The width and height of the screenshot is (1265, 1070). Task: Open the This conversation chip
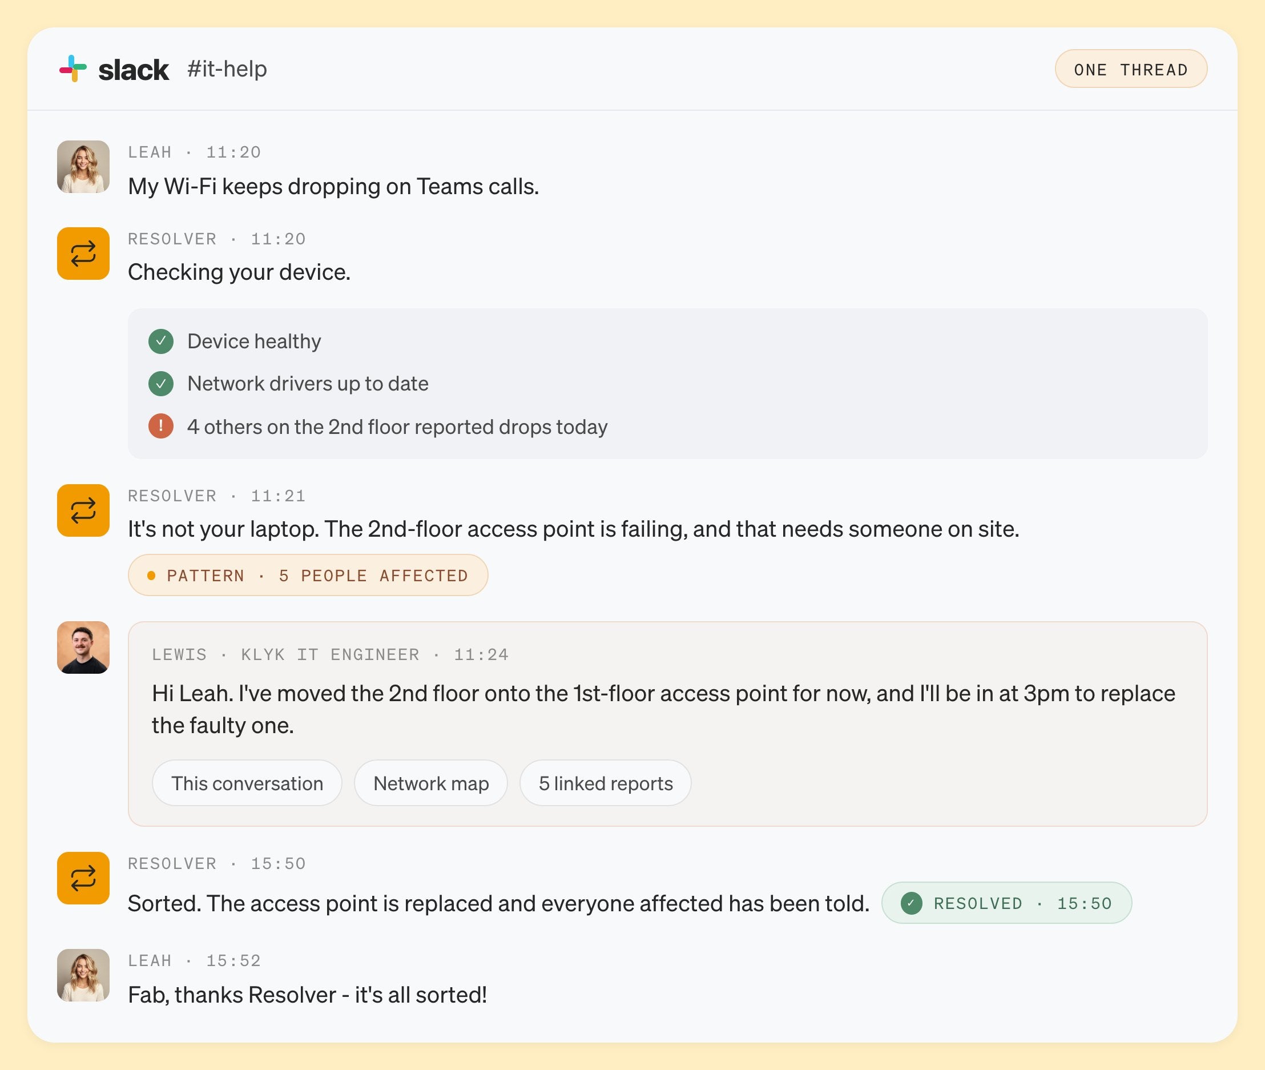pyautogui.click(x=247, y=783)
